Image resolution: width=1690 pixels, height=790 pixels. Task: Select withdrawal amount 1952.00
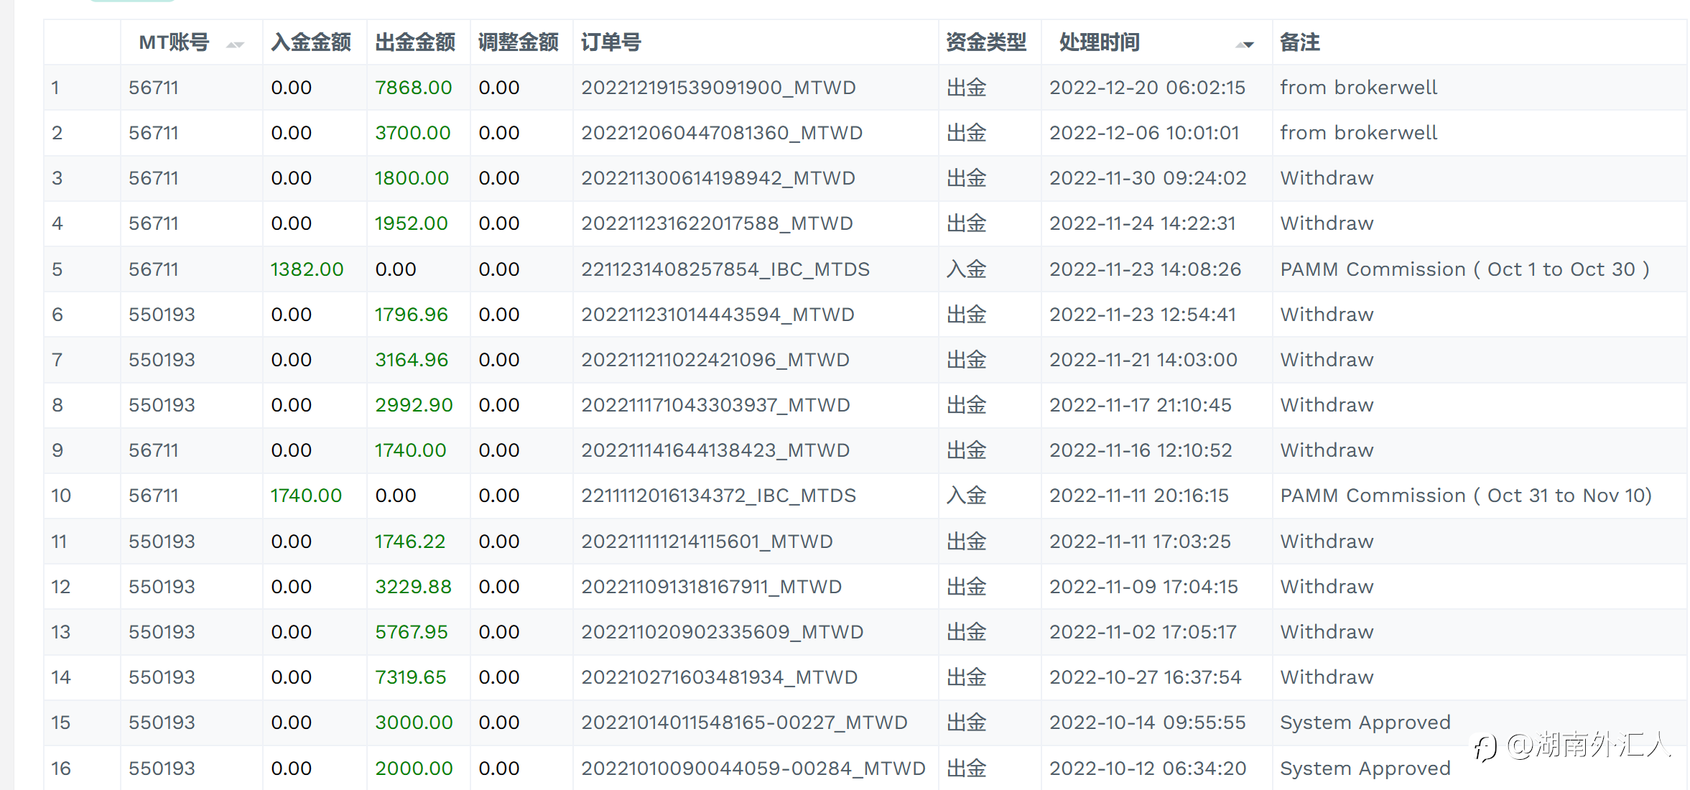coord(412,223)
